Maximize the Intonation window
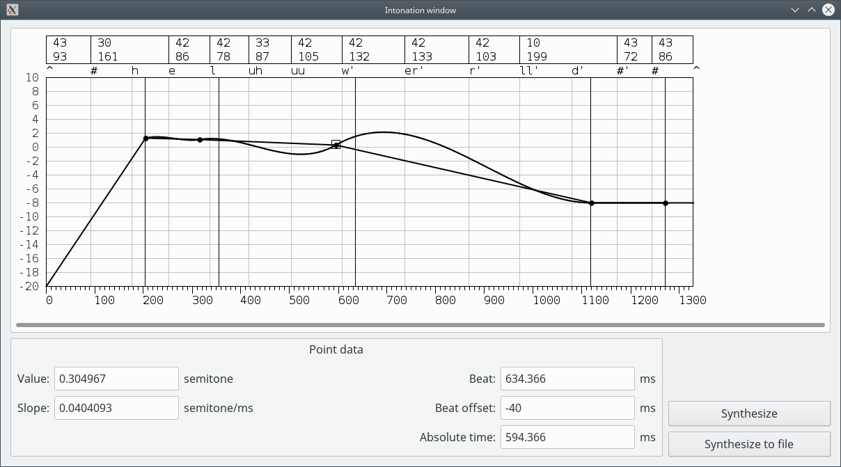 click(x=811, y=10)
